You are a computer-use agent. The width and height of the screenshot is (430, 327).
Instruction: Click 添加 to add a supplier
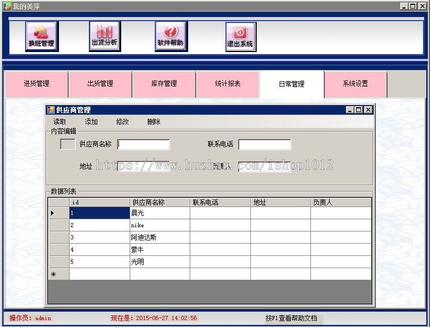[x=89, y=122]
